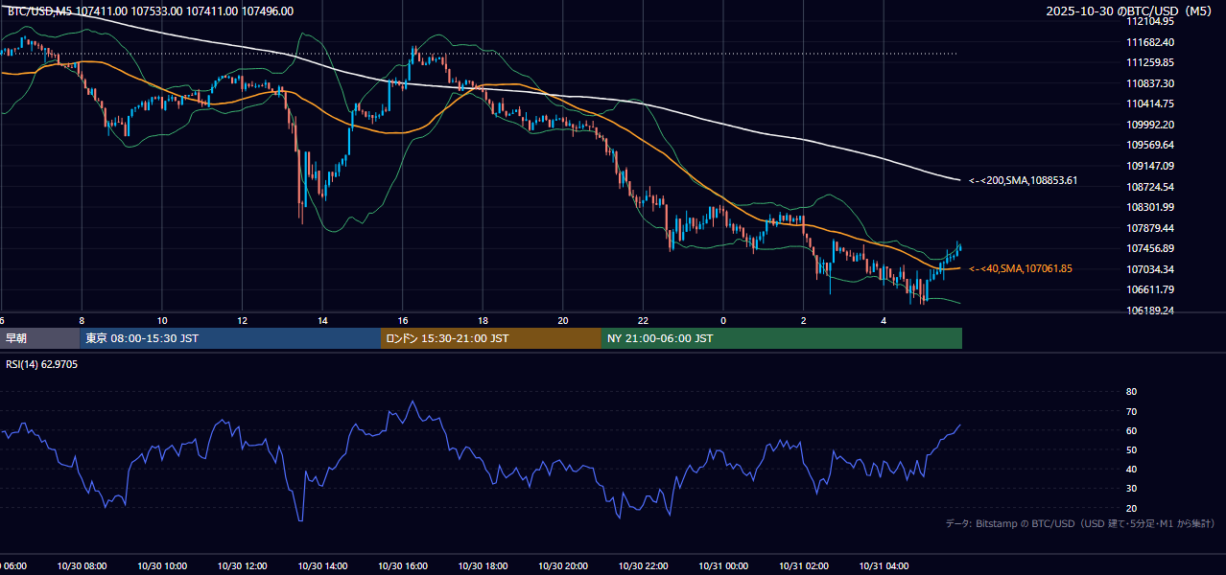Click hour 12 on price chart time axis
Viewport: 1226px width, 575px height.
point(243,320)
